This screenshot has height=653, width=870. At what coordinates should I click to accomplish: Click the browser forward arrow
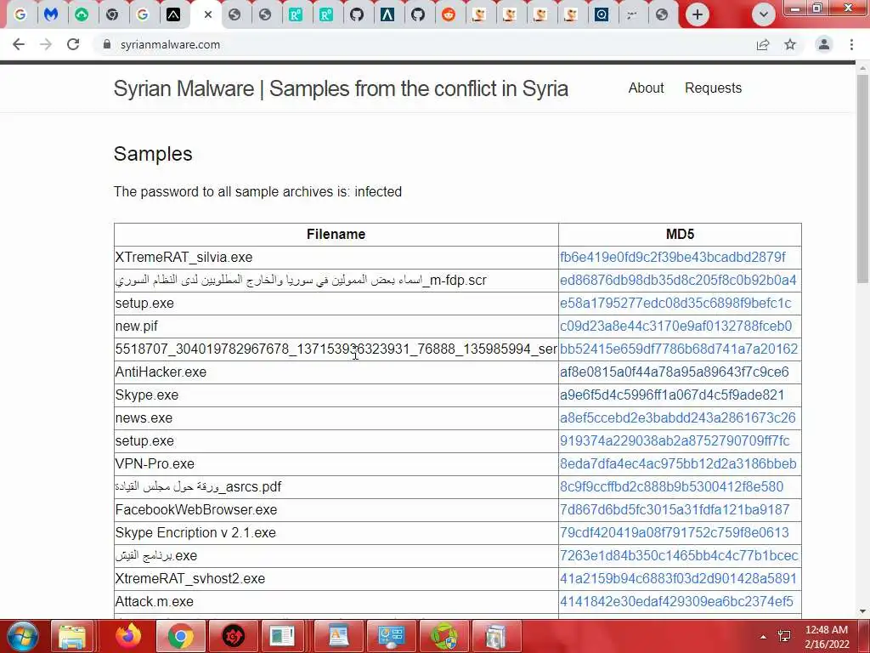[x=46, y=44]
